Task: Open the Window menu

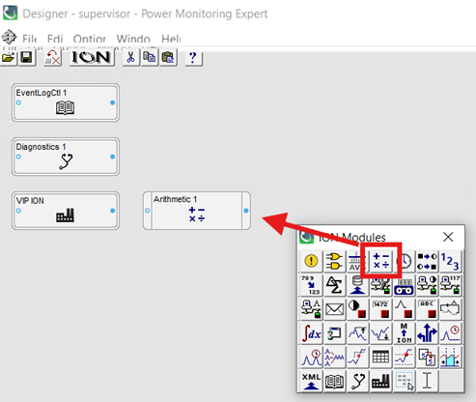Action: click(x=133, y=39)
